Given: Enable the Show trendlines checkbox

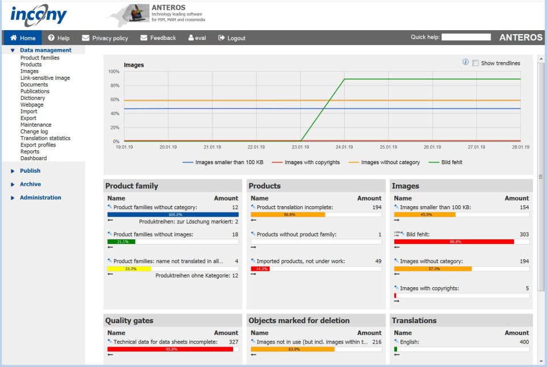Looking at the screenshot, I should (475, 63).
